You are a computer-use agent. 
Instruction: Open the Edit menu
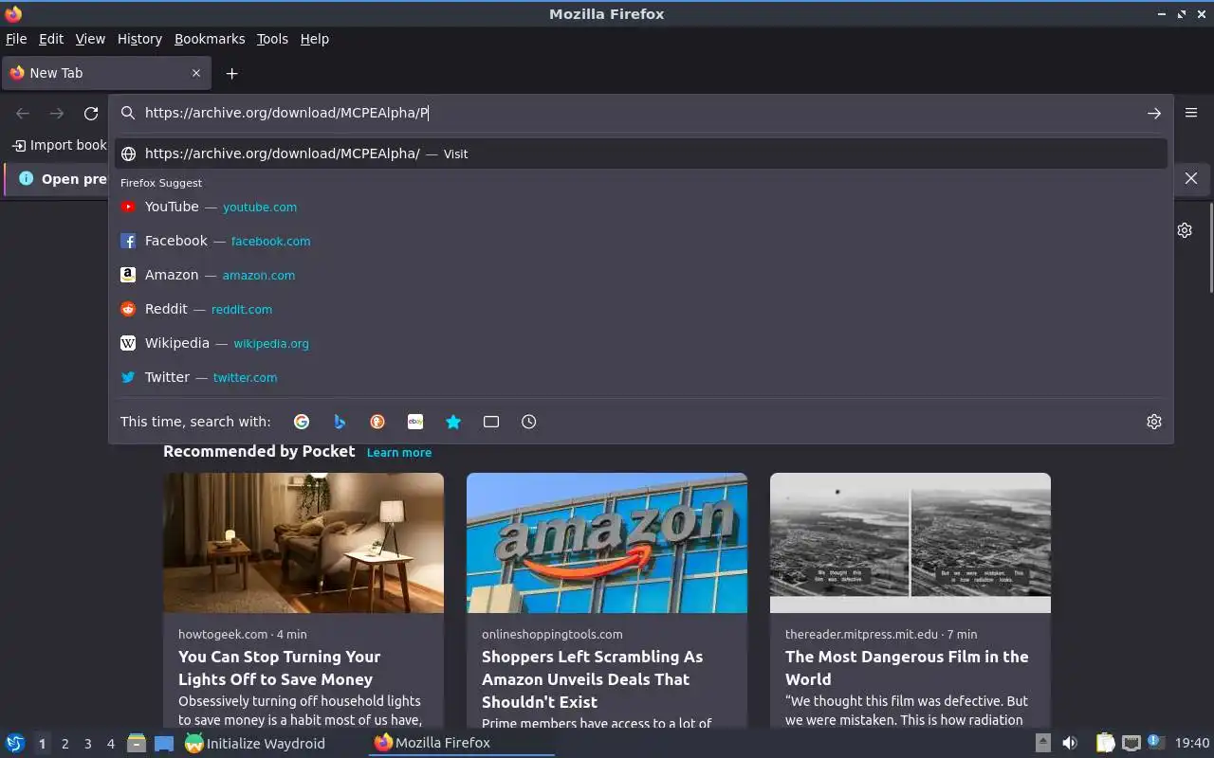point(51,39)
